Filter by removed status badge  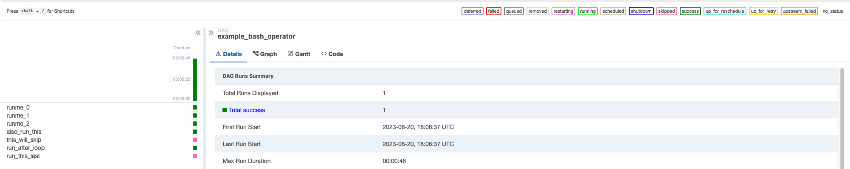point(538,11)
